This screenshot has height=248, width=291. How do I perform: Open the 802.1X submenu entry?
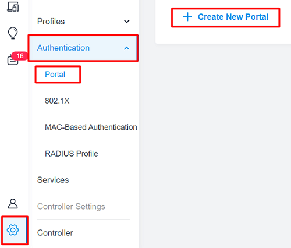pos(57,101)
